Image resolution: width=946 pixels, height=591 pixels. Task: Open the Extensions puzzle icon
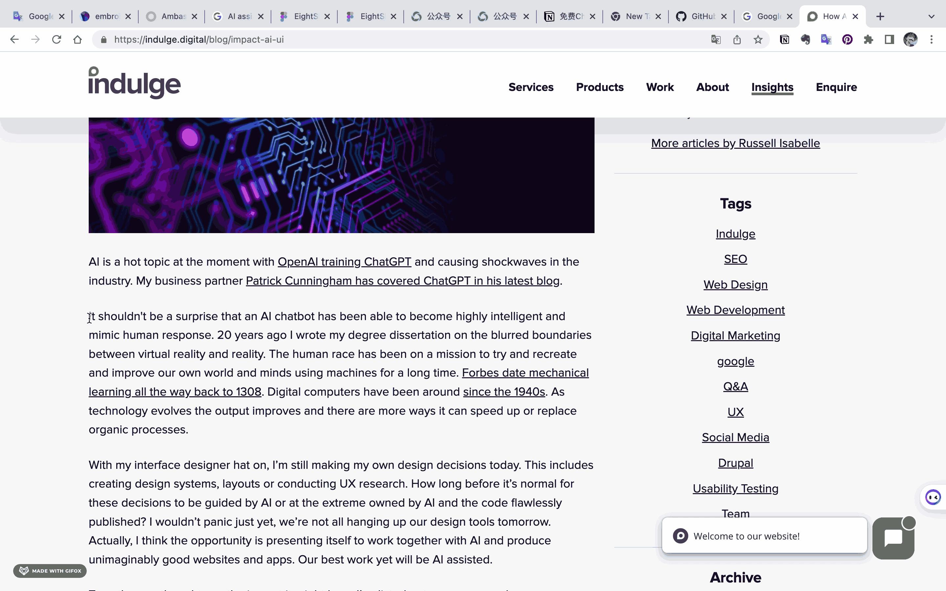click(868, 39)
